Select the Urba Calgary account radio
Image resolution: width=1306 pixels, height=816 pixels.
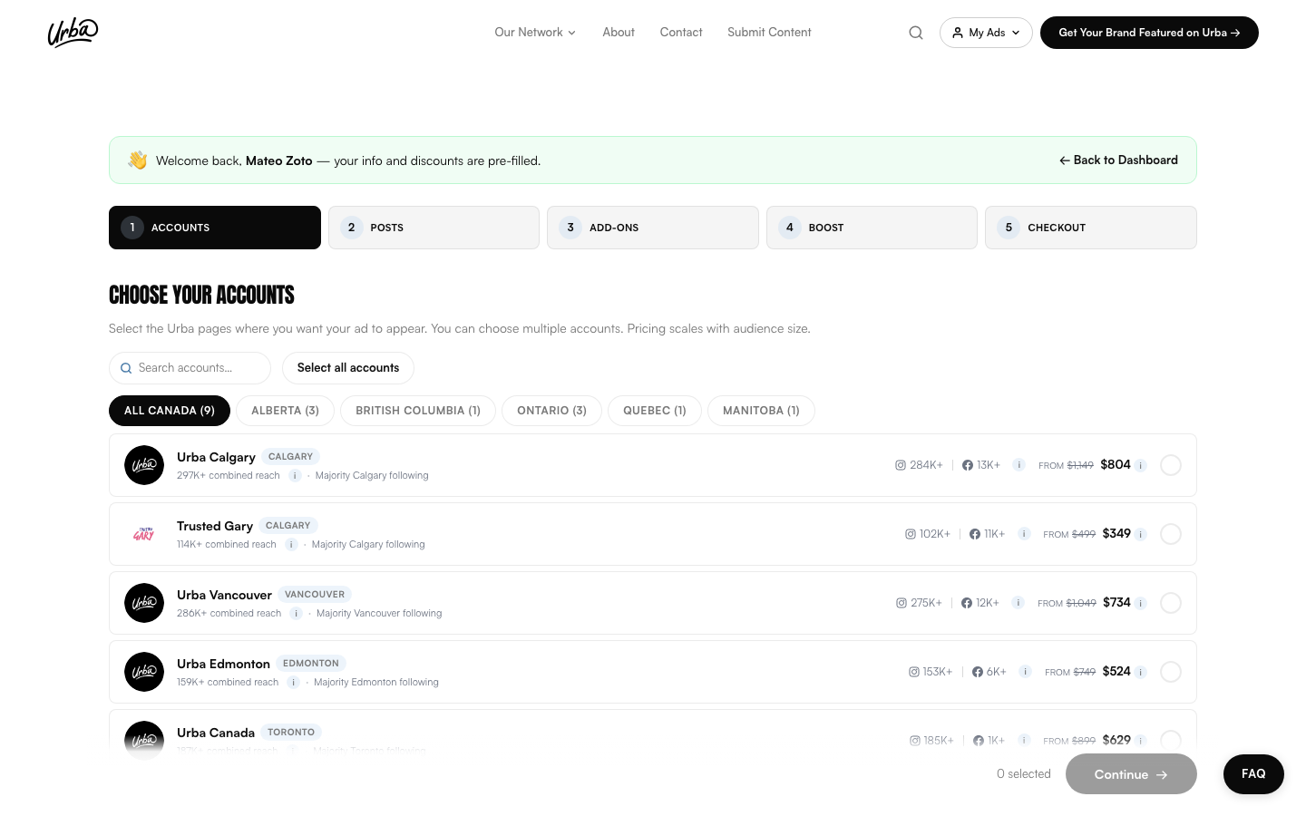(1171, 465)
